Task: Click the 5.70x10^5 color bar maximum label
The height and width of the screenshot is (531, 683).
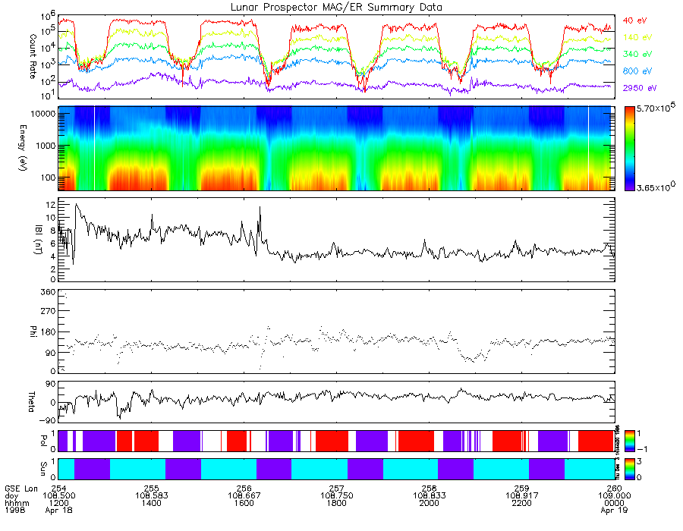Action: [x=656, y=107]
